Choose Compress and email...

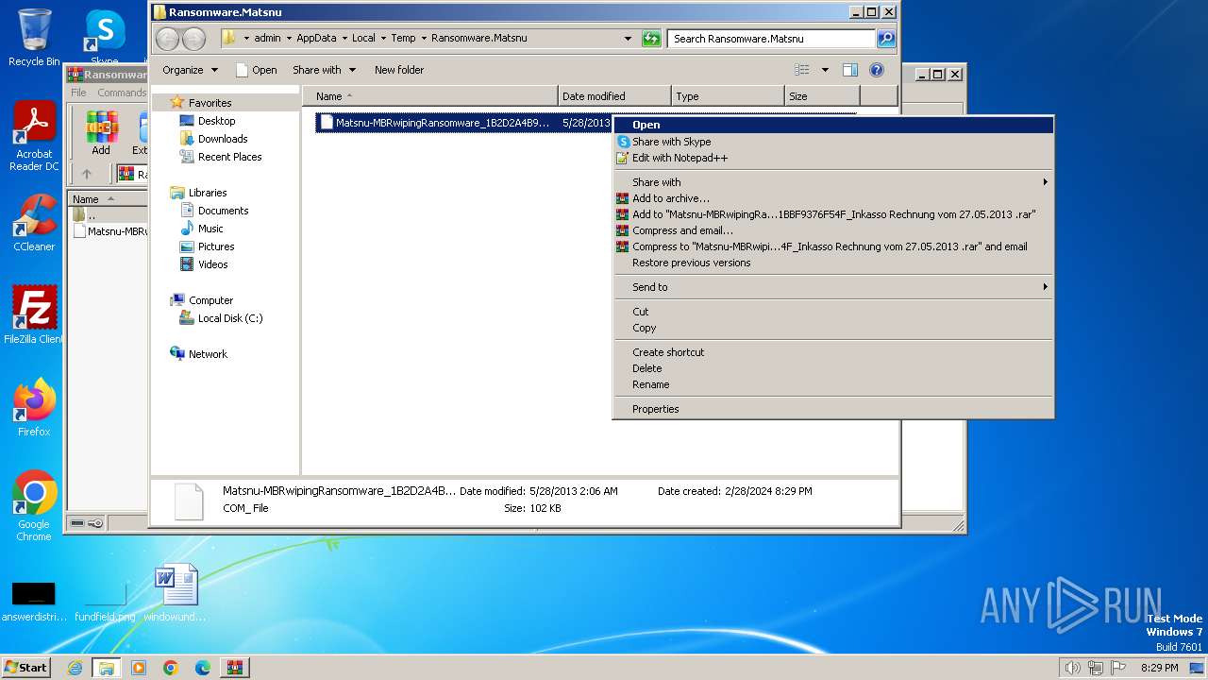833,230
